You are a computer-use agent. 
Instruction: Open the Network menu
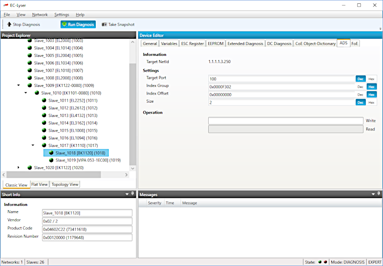pyautogui.click(x=40, y=15)
